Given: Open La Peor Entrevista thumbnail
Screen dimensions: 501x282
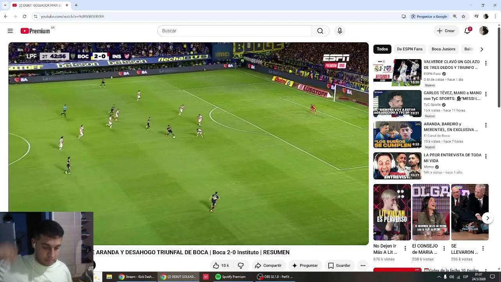Looking at the screenshot, I should pos(397,166).
